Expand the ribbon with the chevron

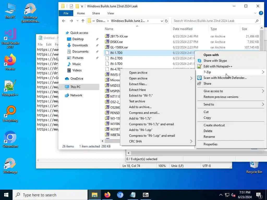pyautogui.click(x=255, y=13)
